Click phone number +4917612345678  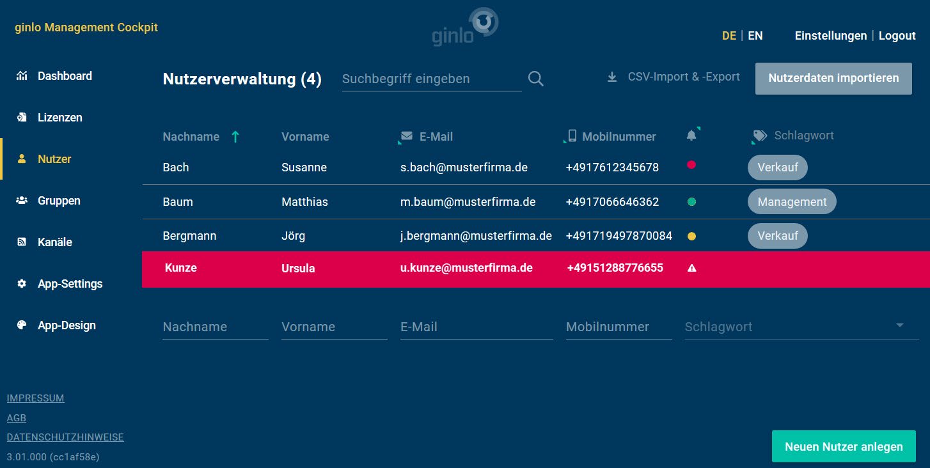click(x=612, y=168)
